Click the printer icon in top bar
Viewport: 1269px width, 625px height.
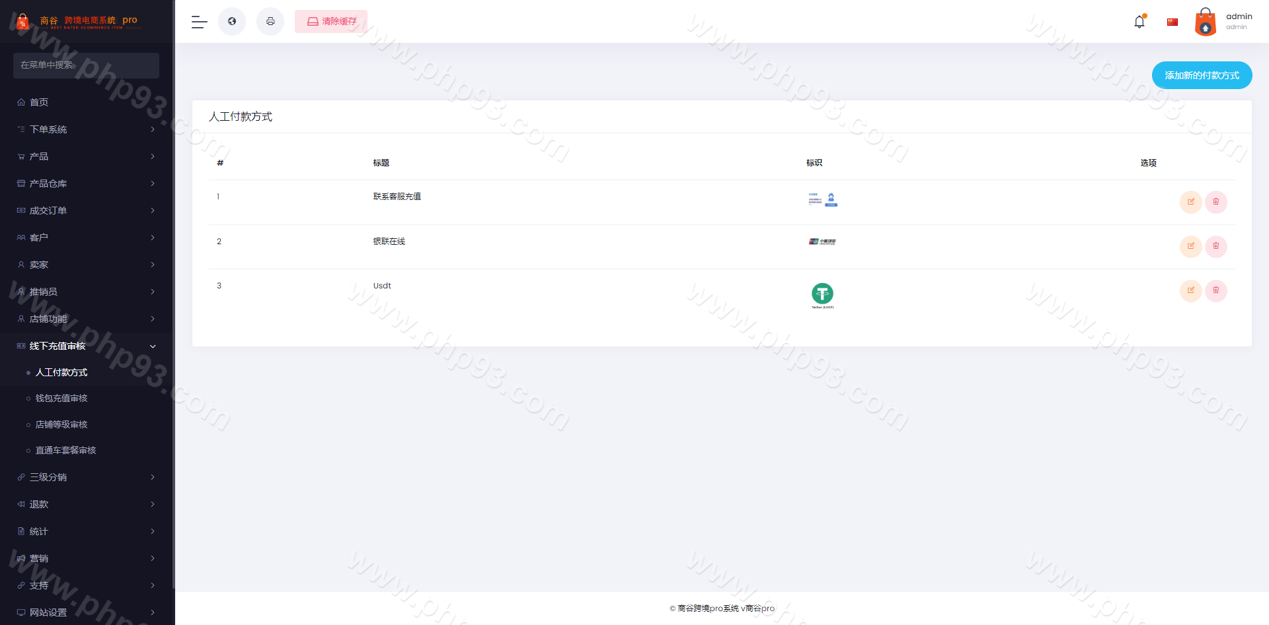click(x=270, y=22)
